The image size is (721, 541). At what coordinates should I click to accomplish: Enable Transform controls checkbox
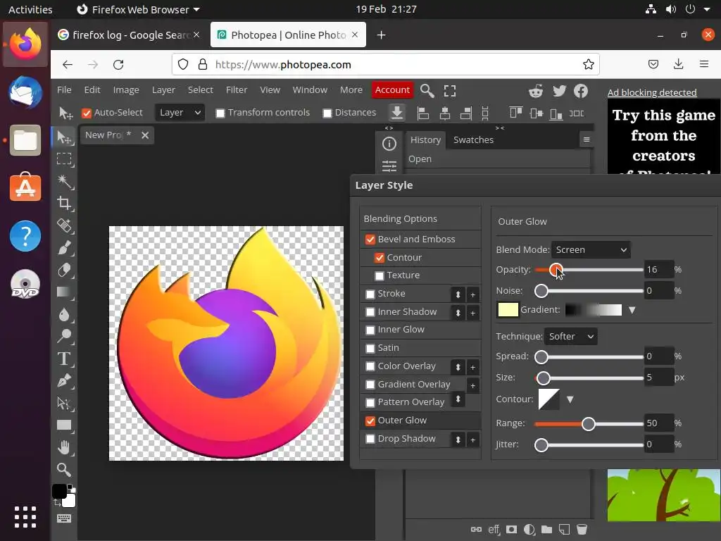(x=220, y=113)
